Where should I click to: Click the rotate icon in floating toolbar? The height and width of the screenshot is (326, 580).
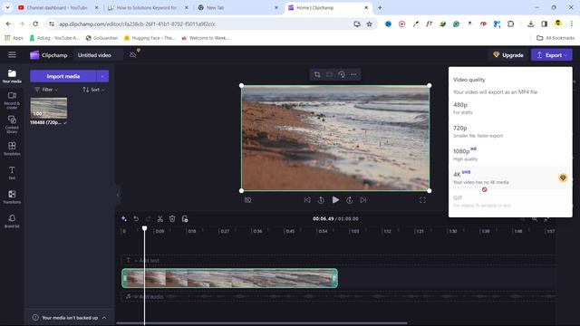(x=342, y=74)
